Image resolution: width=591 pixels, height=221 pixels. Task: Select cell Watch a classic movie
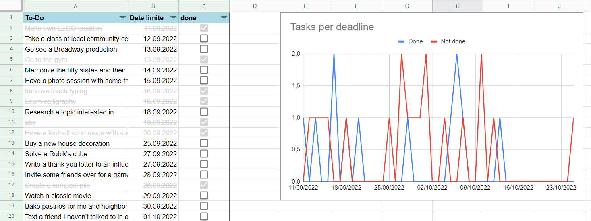coord(76,196)
